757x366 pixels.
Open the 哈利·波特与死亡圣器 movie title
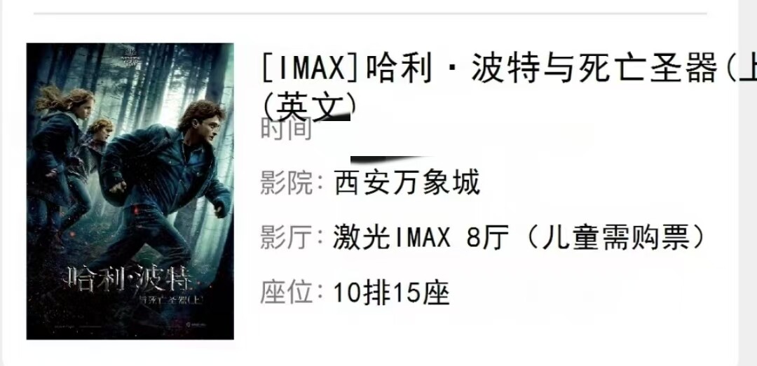point(542,69)
